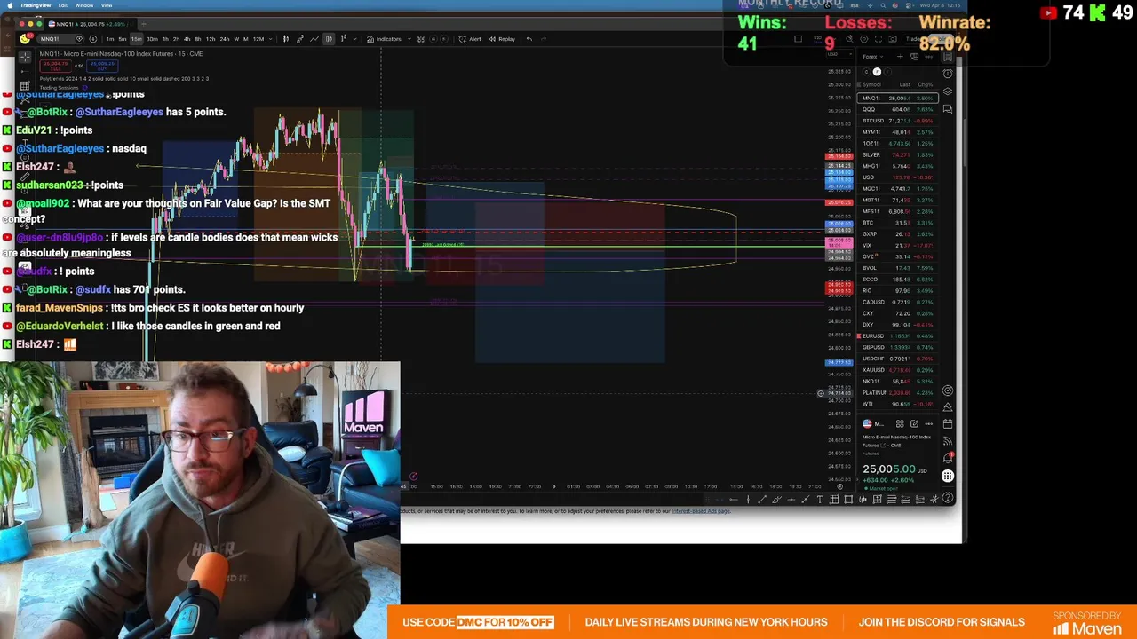Take a chart snapshot camera icon

tap(893, 39)
